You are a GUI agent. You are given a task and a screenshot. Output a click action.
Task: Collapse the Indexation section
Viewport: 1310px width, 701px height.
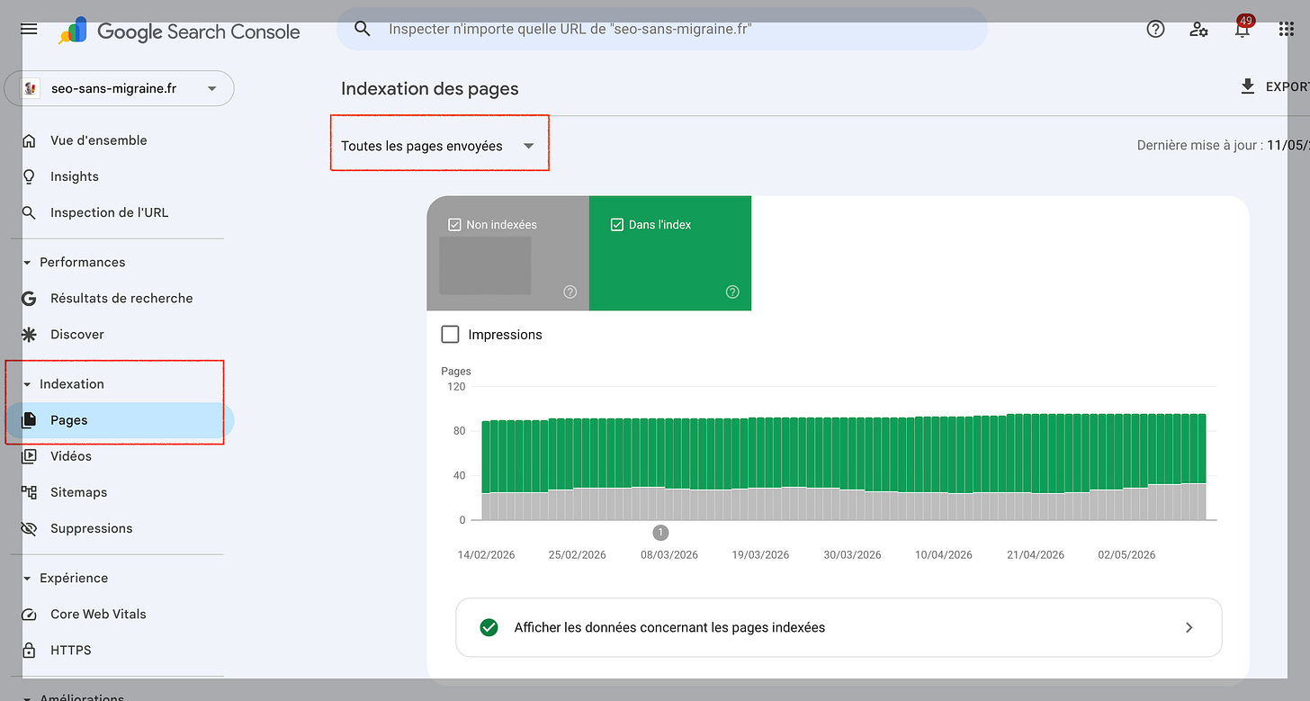click(27, 384)
